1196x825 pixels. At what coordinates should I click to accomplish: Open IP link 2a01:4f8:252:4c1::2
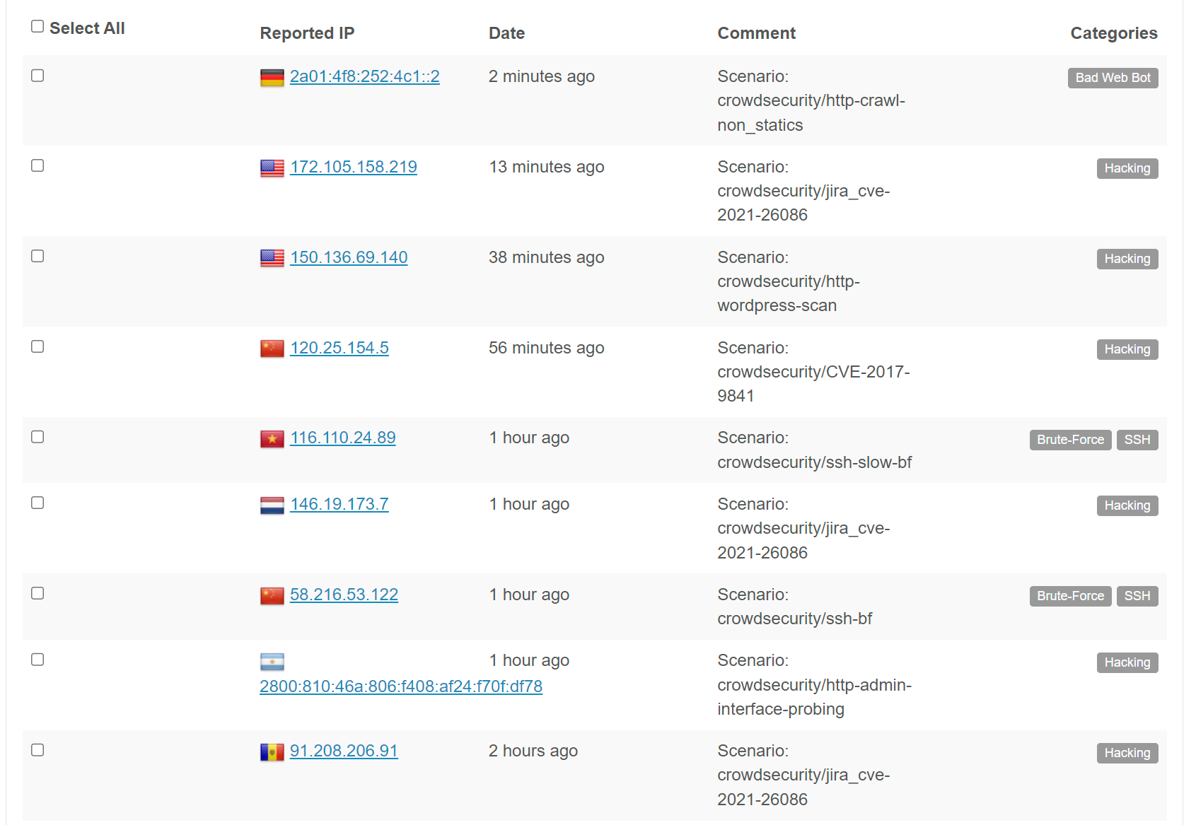(364, 76)
